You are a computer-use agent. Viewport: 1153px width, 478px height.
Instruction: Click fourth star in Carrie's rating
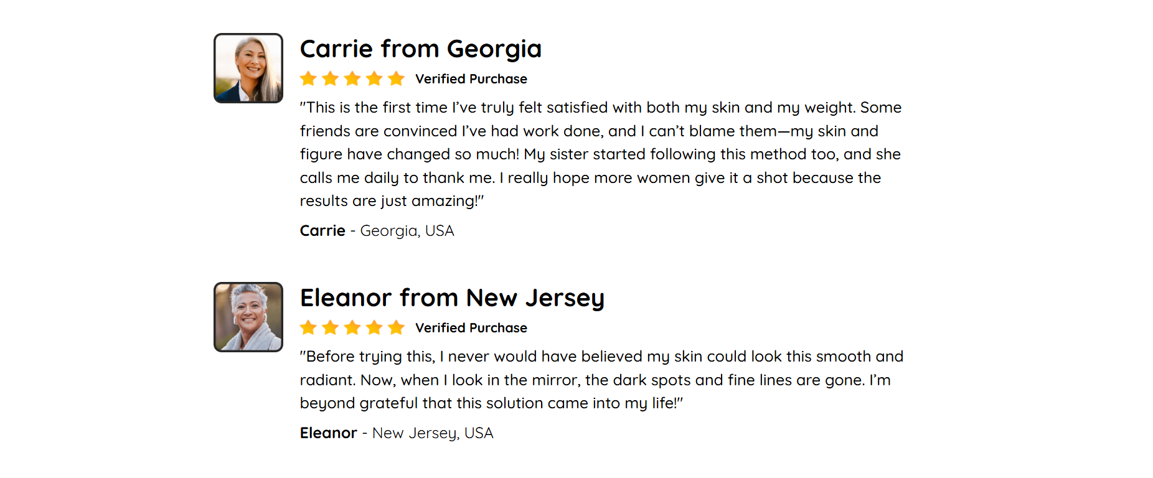[x=374, y=78]
